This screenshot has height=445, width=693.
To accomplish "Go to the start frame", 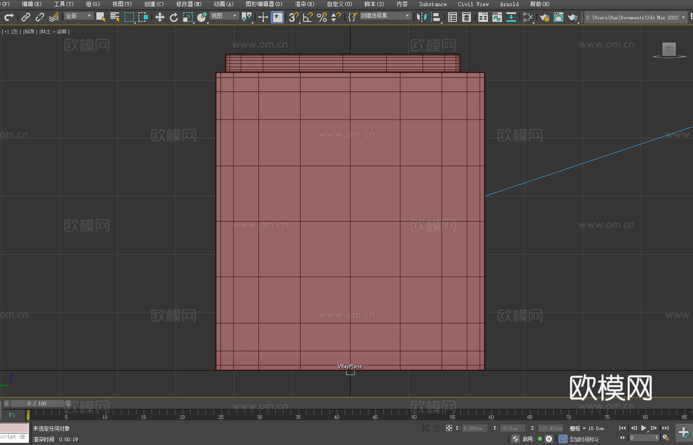I will coord(622,428).
